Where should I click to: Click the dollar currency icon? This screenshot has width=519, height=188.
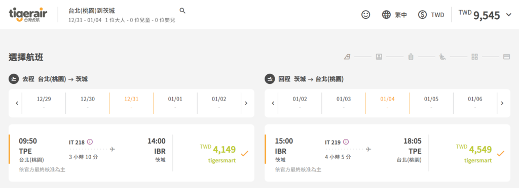[x=422, y=15]
